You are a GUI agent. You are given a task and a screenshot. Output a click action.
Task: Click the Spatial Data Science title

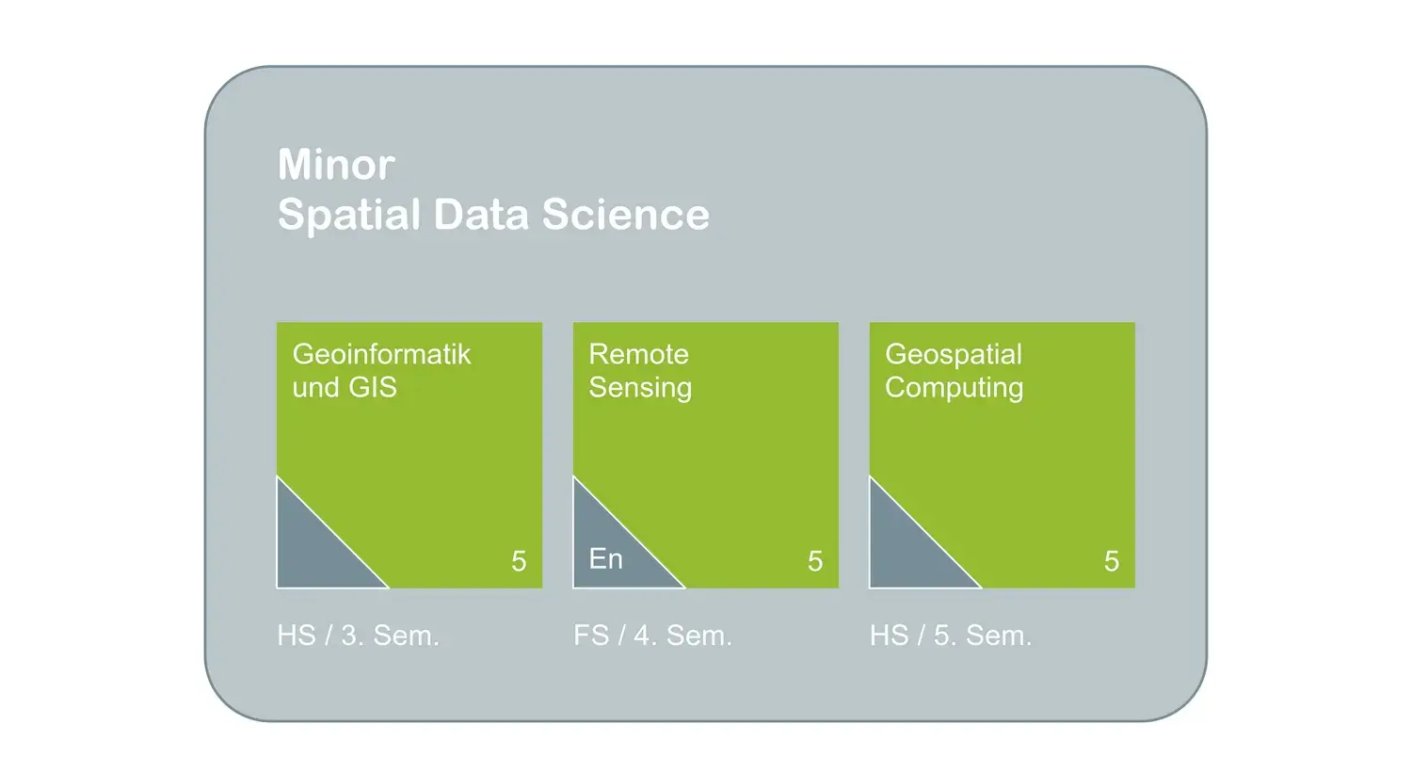tap(493, 216)
